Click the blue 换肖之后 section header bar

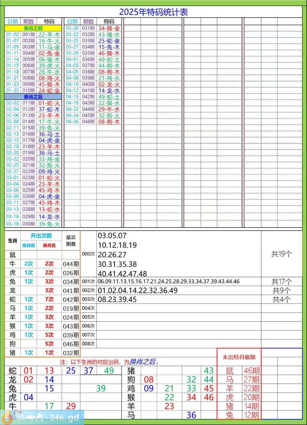tap(33, 97)
